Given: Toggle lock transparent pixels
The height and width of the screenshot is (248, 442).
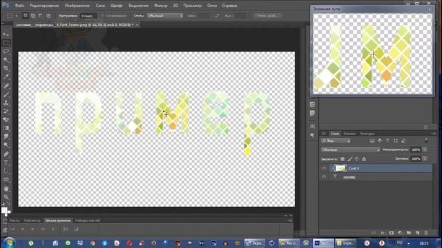Looking at the screenshot, I should [343, 159].
